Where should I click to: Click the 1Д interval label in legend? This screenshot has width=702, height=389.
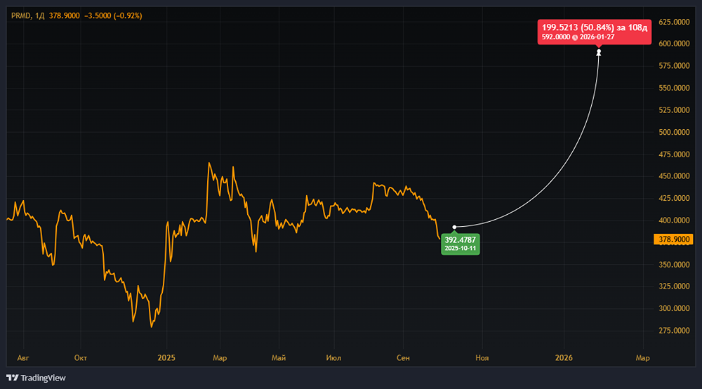(40, 15)
